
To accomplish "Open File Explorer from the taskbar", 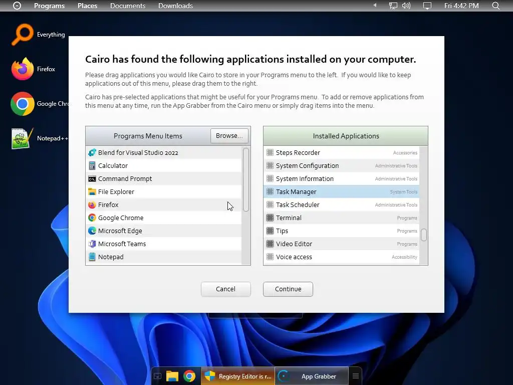I will click(x=172, y=376).
